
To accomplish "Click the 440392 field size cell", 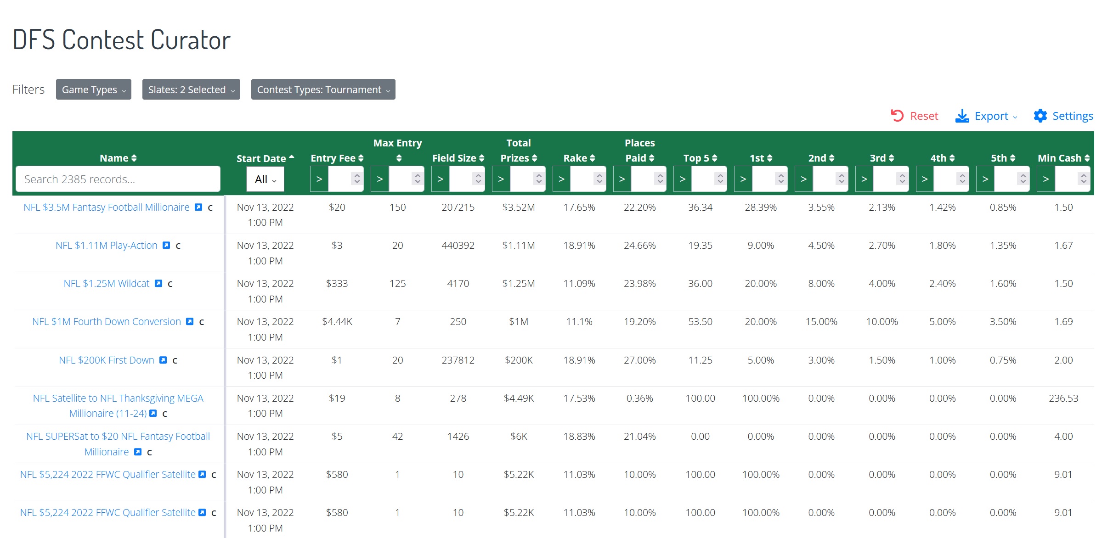I will point(458,246).
